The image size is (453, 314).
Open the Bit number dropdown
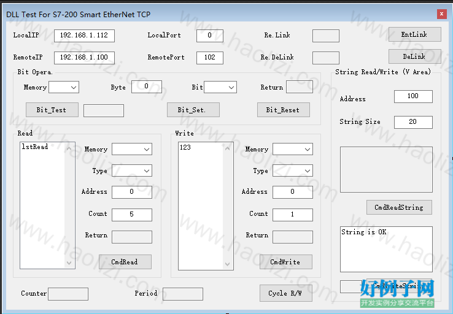pyautogui.click(x=220, y=87)
